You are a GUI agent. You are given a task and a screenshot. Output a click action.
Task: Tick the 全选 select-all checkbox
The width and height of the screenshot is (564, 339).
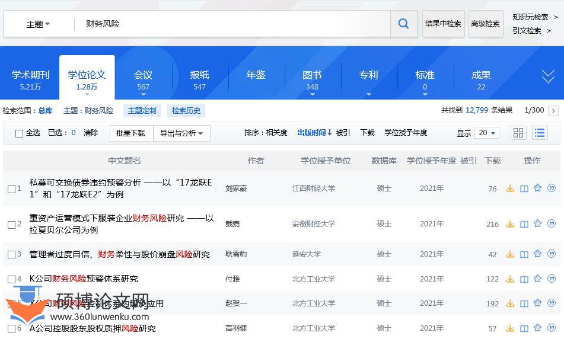[x=19, y=133]
